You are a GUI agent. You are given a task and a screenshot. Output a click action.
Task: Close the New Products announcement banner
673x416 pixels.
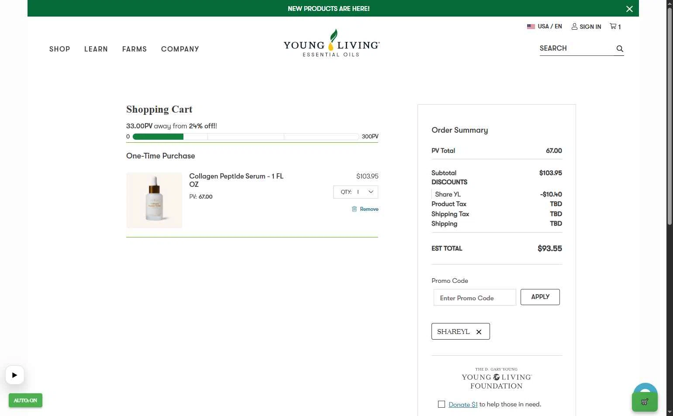tap(629, 9)
